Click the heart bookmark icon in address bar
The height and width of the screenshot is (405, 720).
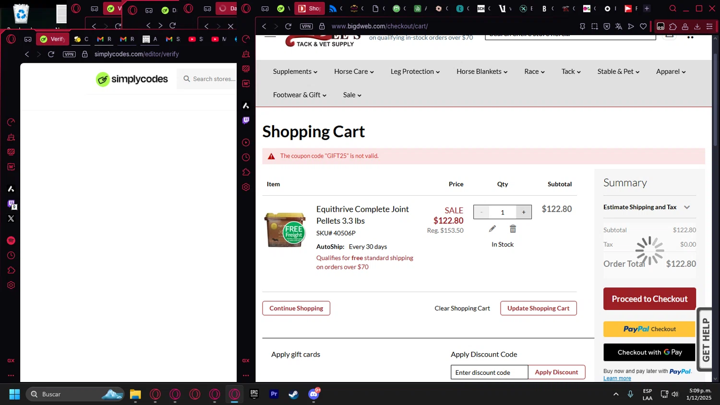[643, 26]
